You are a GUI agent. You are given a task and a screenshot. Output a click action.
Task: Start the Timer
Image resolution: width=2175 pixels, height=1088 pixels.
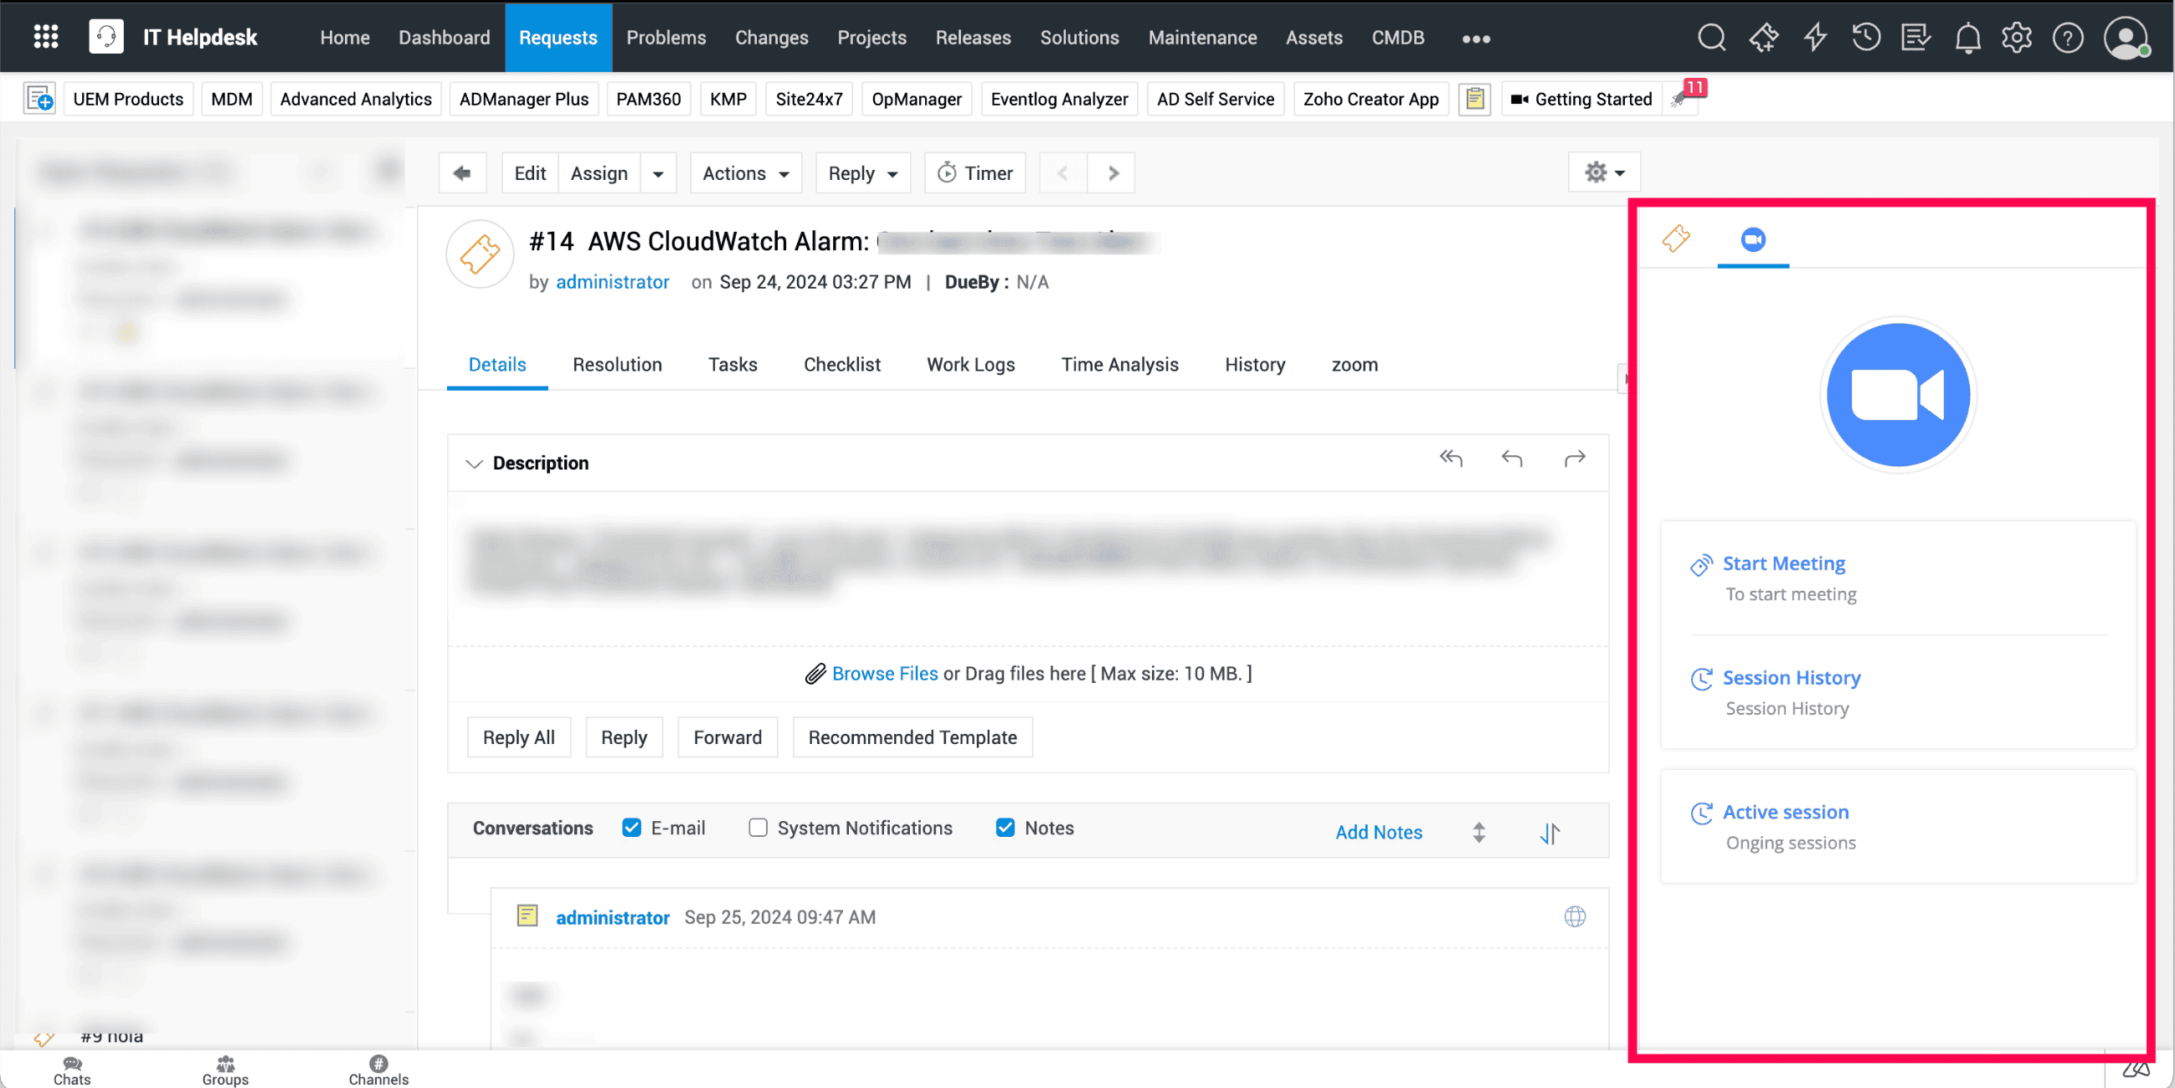coord(975,173)
